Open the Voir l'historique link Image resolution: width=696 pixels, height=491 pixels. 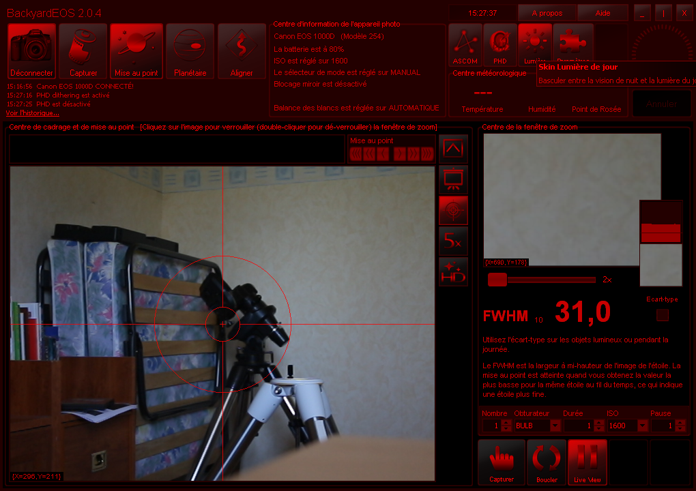click(x=32, y=113)
